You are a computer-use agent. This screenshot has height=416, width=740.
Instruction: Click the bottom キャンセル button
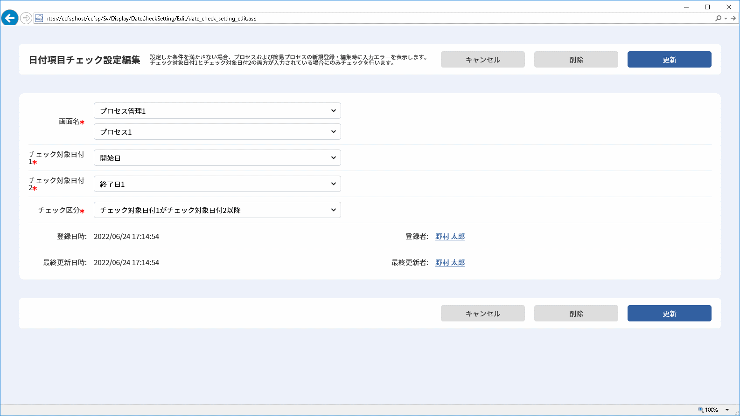(483, 314)
